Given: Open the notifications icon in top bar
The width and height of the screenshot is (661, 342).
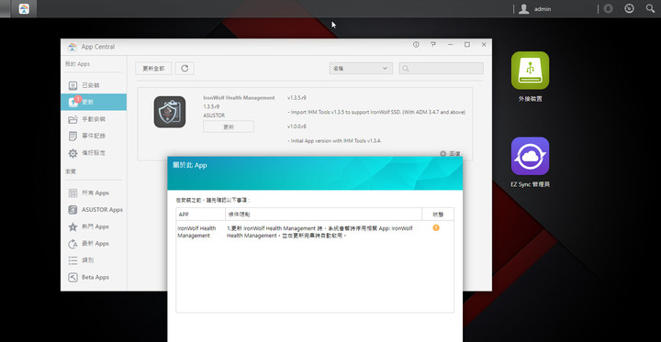Looking at the screenshot, I should [x=608, y=9].
